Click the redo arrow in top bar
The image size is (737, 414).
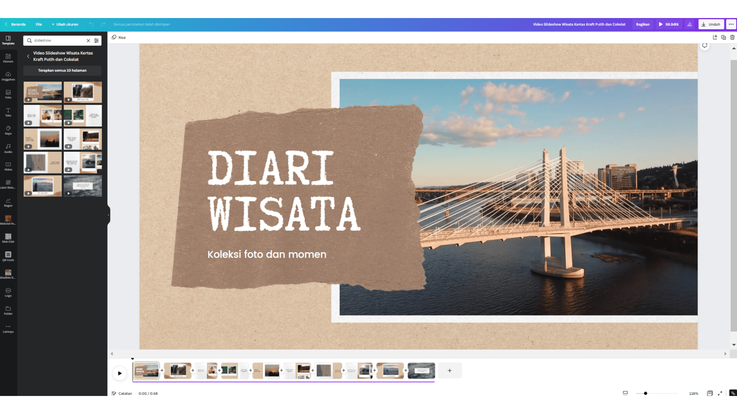pos(103,24)
